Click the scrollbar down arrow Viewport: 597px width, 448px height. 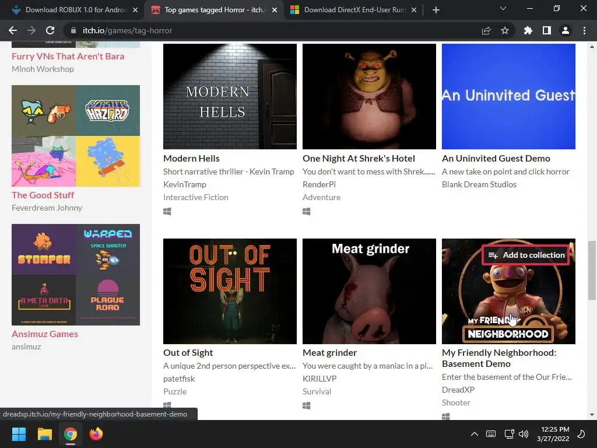(x=592, y=415)
